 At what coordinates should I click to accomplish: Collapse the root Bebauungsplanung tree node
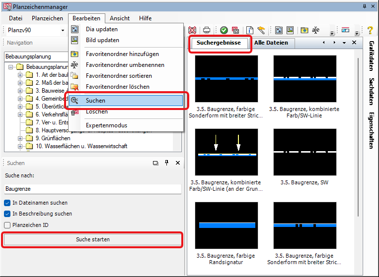[11, 66]
